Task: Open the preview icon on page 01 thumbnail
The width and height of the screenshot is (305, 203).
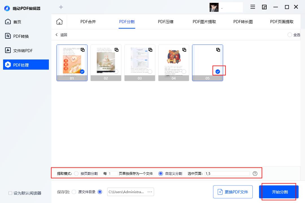Action: [x=83, y=50]
